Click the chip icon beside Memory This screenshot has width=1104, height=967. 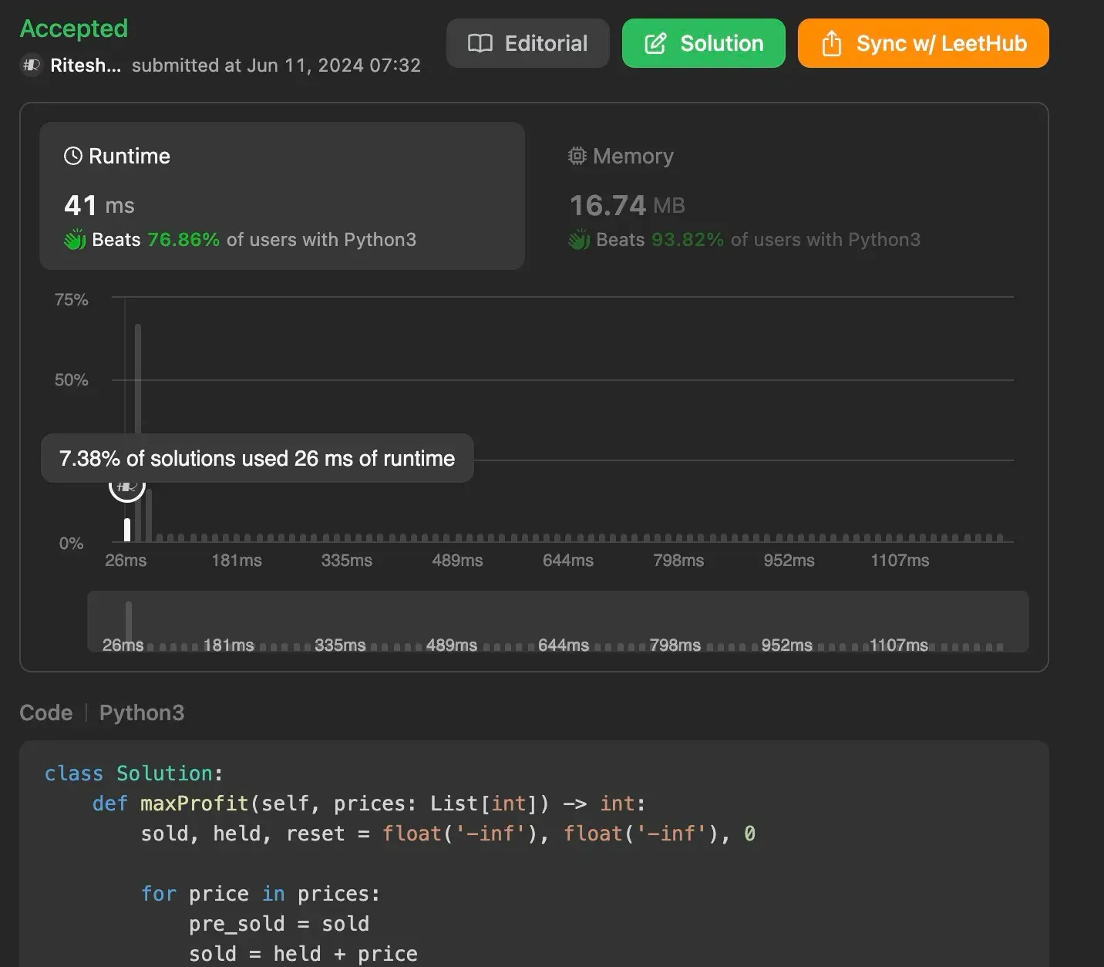(576, 156)
